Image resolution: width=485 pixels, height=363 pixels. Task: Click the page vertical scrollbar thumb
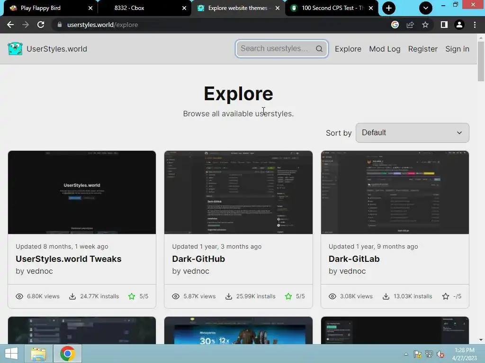point(481,61)
